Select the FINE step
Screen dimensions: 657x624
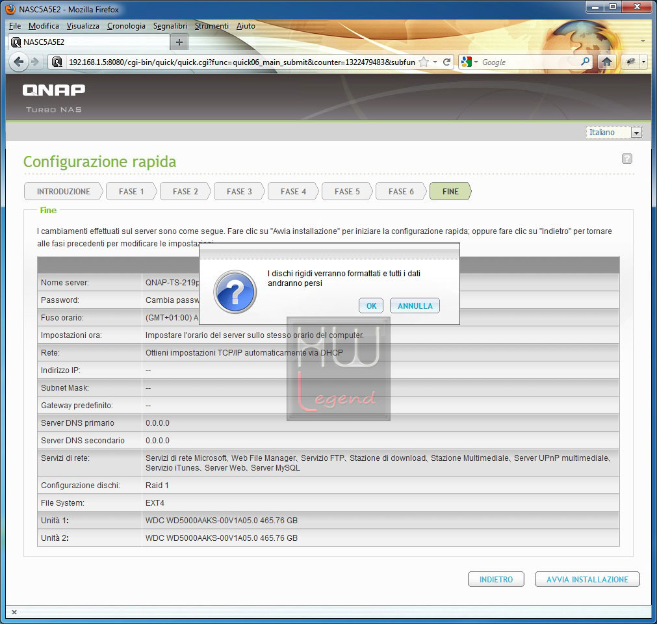pyautogui.click(x=450, y=192)
